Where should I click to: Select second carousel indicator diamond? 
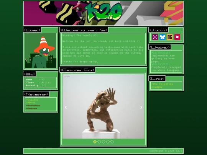click(x=99, y=142)
